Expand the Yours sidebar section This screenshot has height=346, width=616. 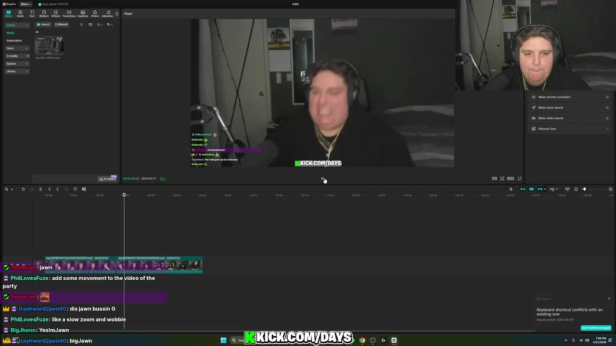click(17, 48)
